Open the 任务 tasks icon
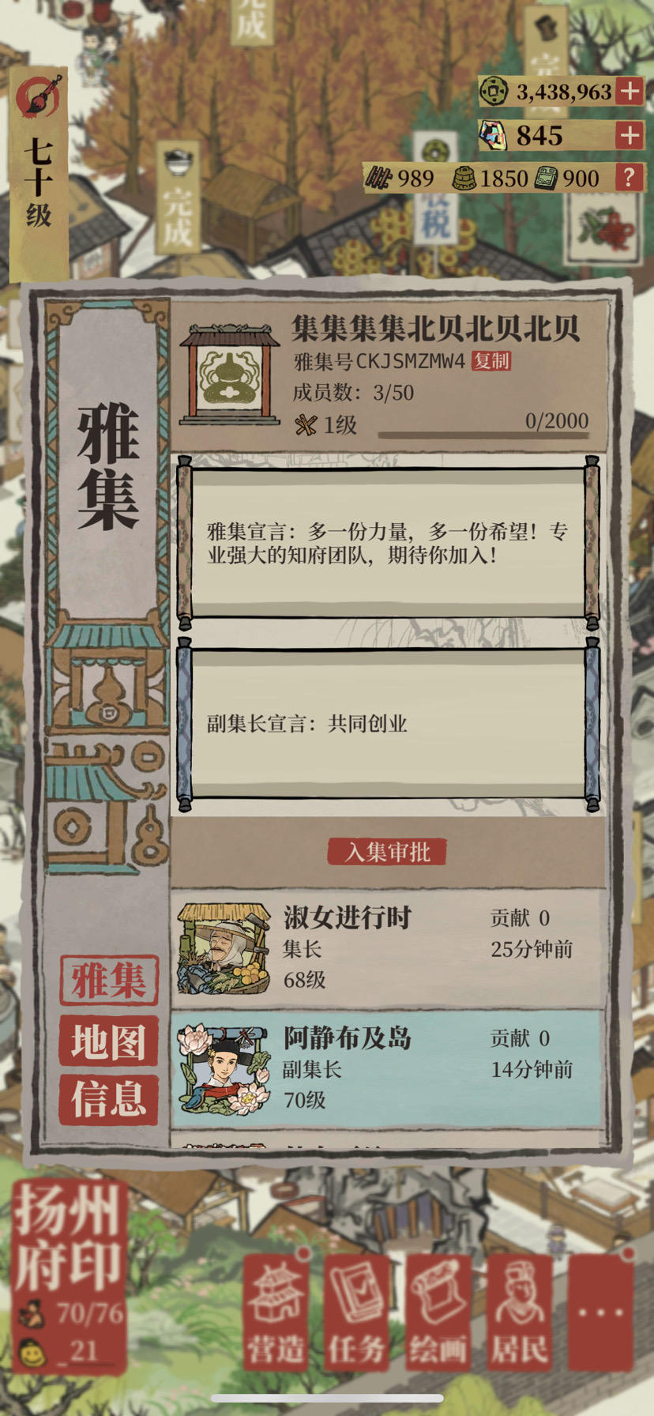The height and width of the screenshot is (1416, 654). point(357,1314)
